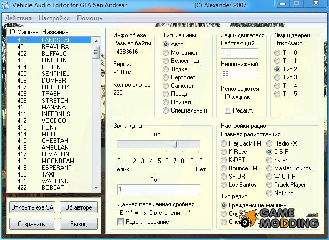The height and width of the screenshot is (240, 329).
Task: Select vehicle 409 STRETCH in list
Action: click(x=49, y=101)
